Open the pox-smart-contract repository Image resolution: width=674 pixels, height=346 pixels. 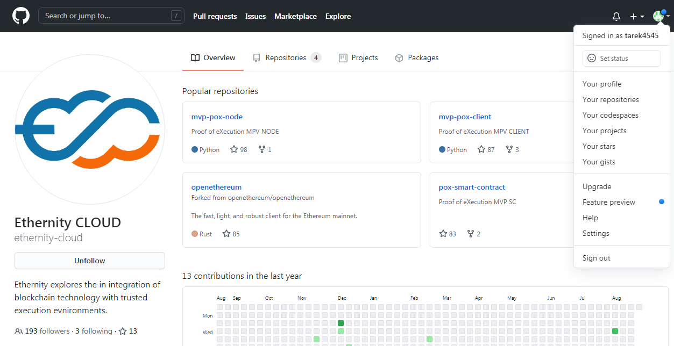pyautogui.click(x=472, y=187)
